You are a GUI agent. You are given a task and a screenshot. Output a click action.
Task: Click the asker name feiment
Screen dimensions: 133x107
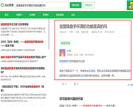[x=63, y=32]
